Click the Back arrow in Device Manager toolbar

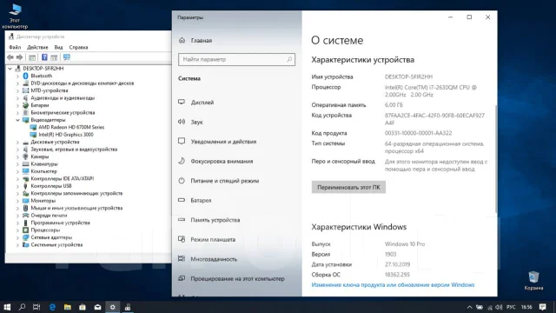(x=10, y=57)
